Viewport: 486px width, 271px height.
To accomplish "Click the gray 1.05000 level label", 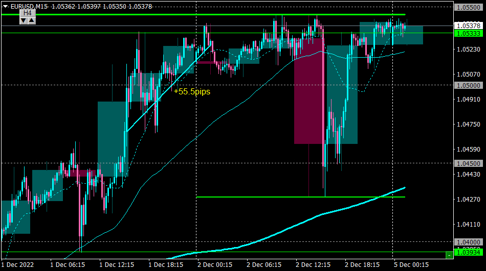I will click(468, 85).
